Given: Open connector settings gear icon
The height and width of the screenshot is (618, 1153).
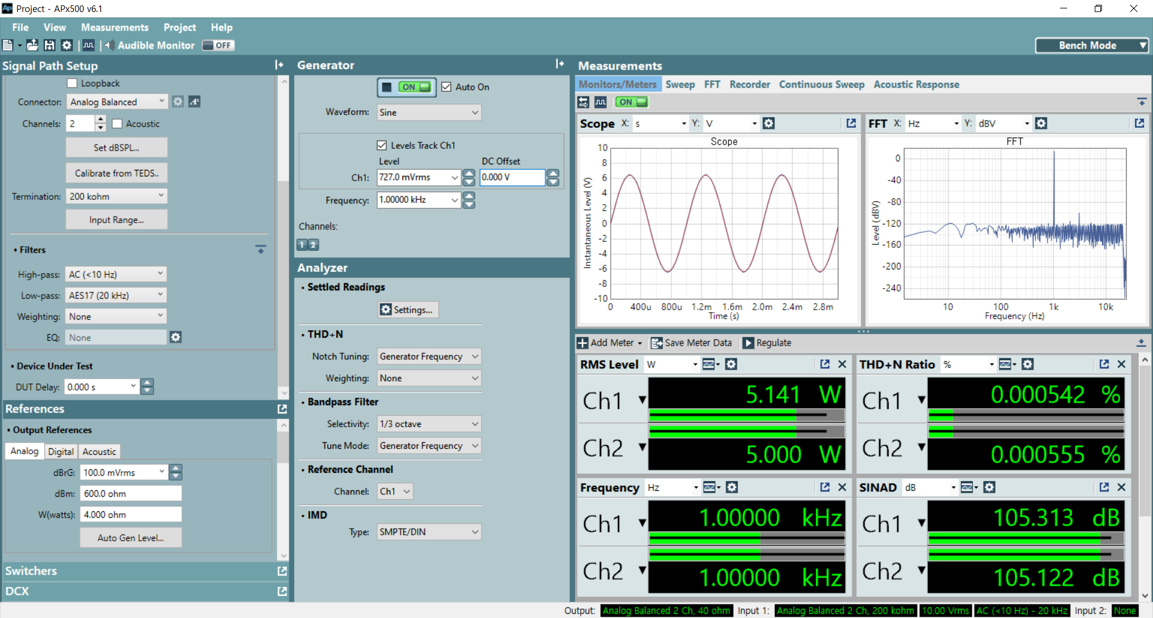Looking at the screenshot, I should tap(178, 101).
